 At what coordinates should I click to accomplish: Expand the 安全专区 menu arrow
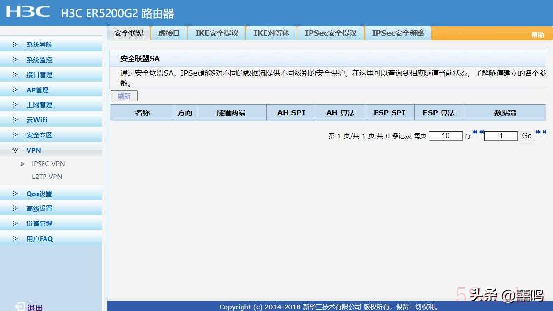point(15,135)
